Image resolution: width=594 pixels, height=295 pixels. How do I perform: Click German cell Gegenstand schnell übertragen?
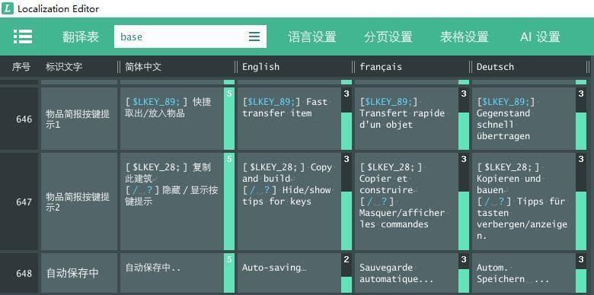(x=524, y=119)
